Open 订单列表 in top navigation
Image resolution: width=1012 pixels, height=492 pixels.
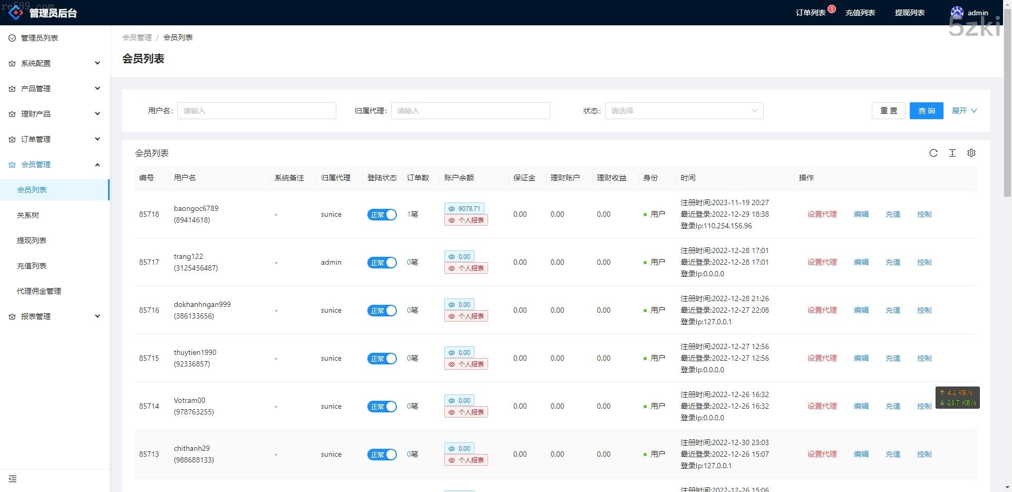pyautogui.click(x=810, y=13)
